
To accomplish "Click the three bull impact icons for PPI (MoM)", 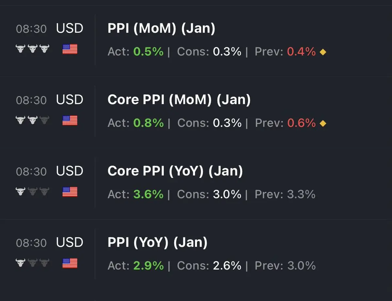I will tap(32, 49).
